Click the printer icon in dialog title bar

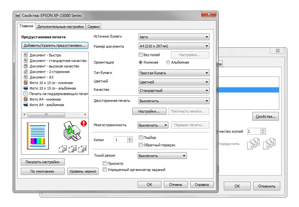click(x=18, y=16)
